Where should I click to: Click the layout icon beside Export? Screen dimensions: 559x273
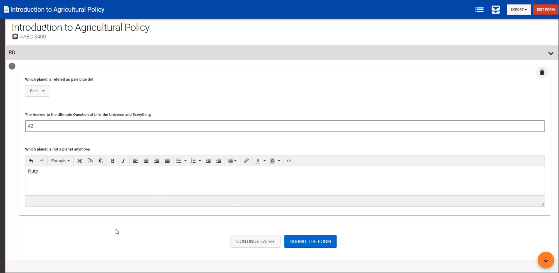pyautogui.click(x=495, y=10)
